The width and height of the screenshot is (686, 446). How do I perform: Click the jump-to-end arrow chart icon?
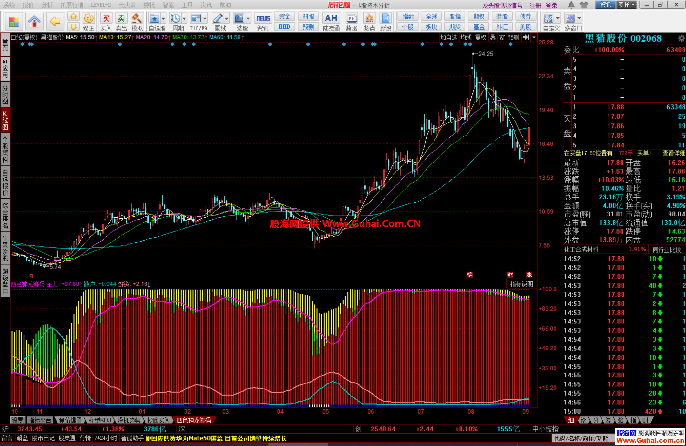(x=526, y=37)
